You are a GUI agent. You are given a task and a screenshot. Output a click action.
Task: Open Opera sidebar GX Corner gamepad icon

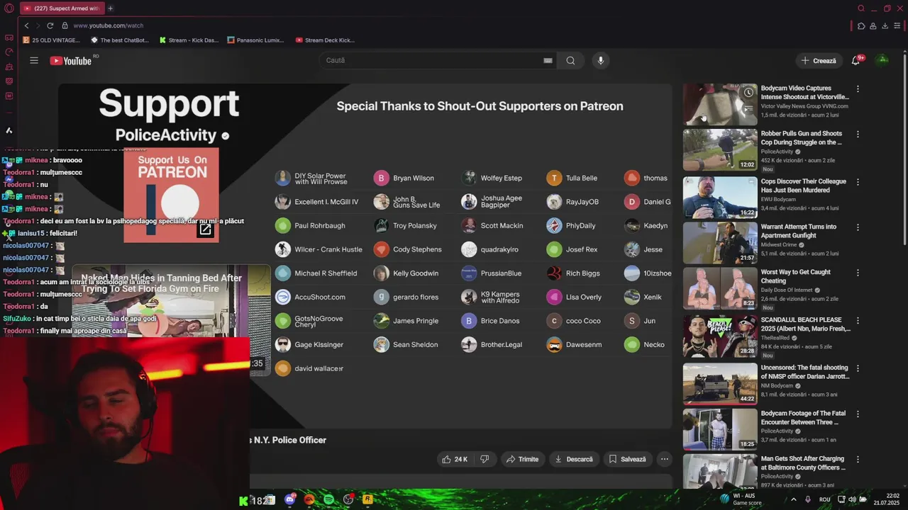click(9, 38)
